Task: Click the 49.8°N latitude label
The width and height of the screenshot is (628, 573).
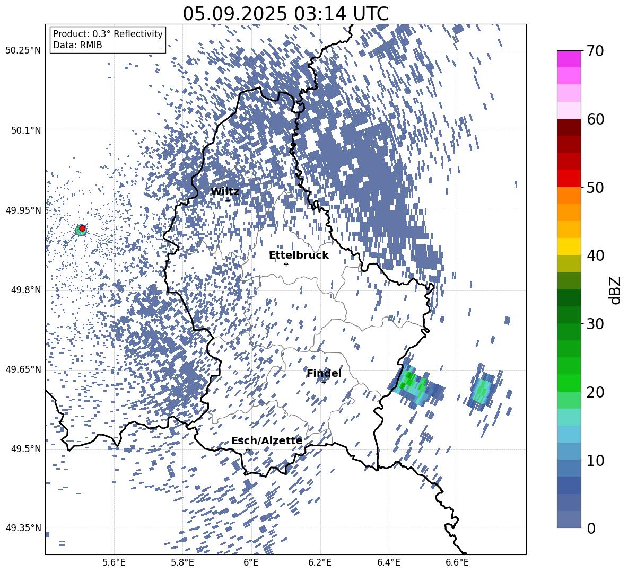Action: pos(26,290)
